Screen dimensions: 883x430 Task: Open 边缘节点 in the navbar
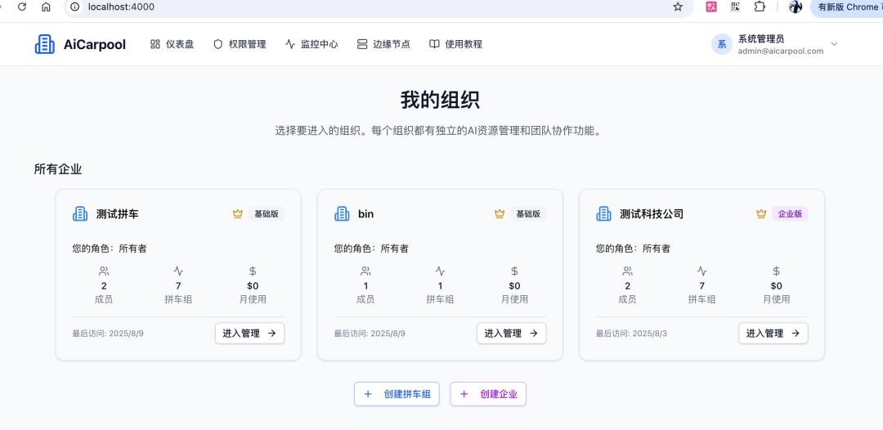(383, 44)
